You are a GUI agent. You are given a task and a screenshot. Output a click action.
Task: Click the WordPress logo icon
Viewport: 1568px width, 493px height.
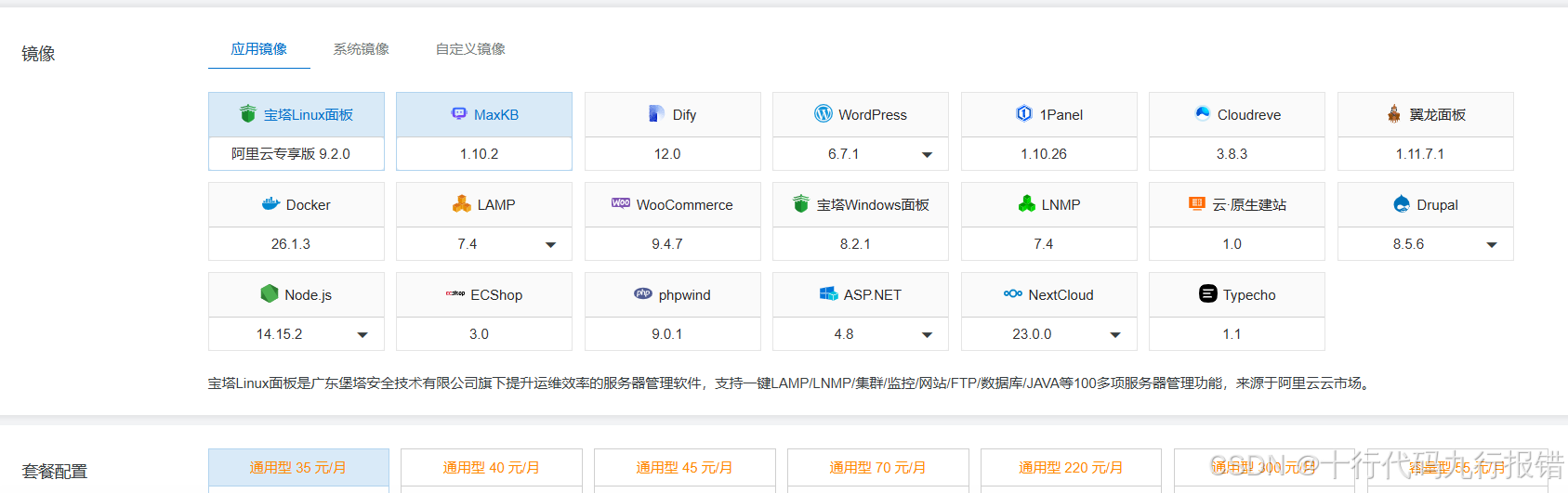(x=824, y=113)
